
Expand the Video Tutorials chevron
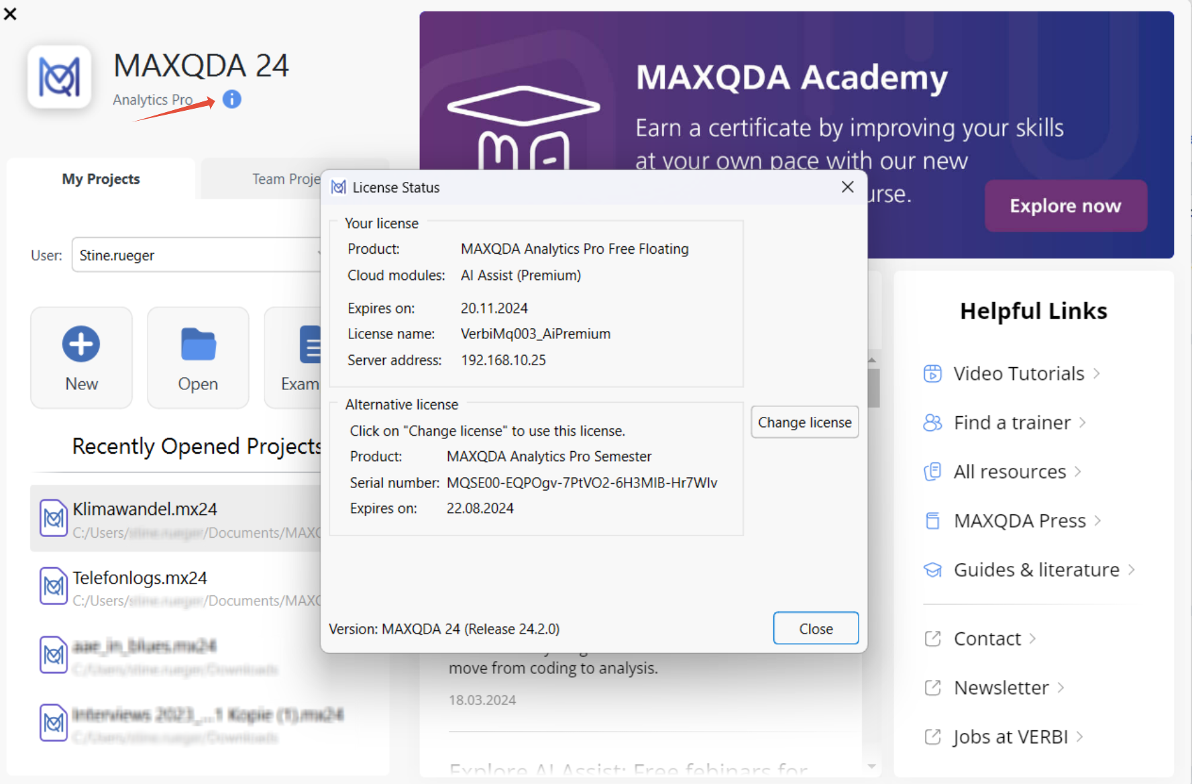tap(1097, 373)
